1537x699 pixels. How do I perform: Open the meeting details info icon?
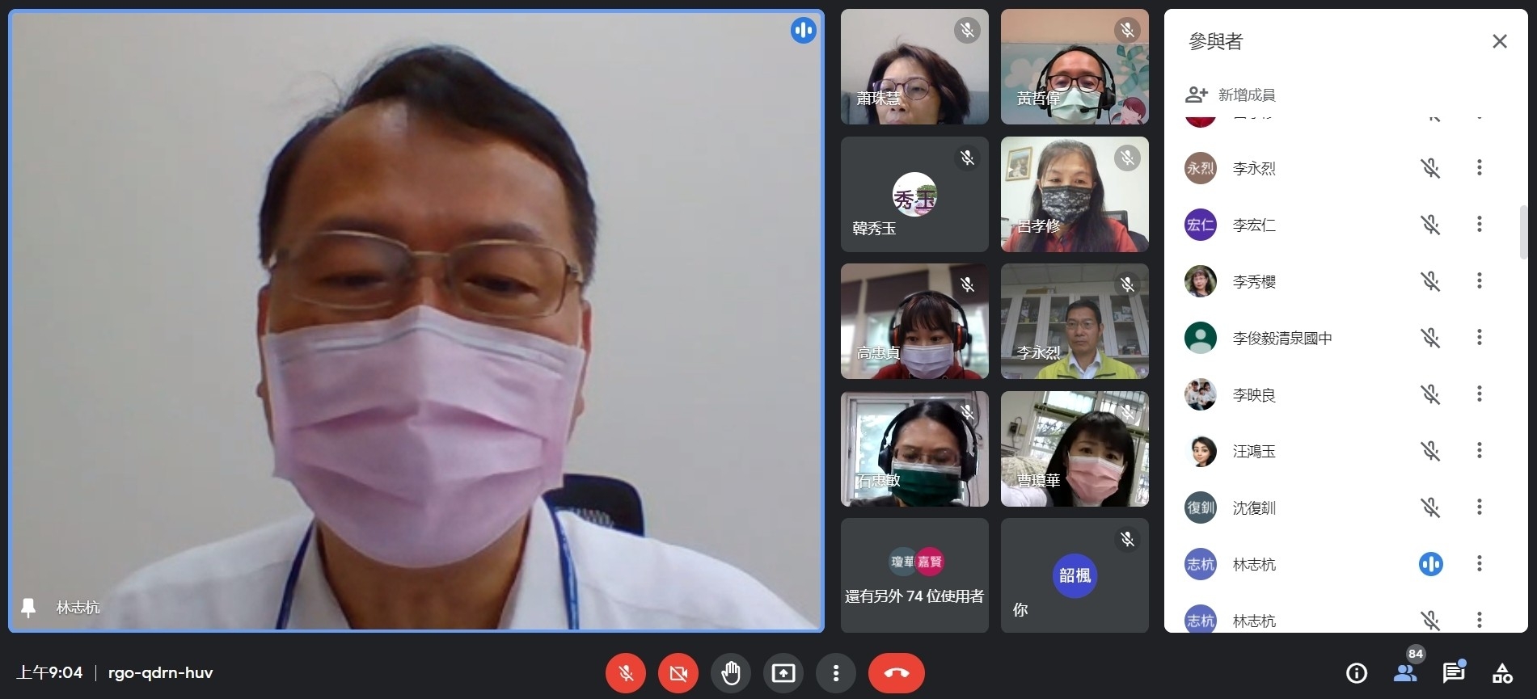click(x=1356, y=673)
